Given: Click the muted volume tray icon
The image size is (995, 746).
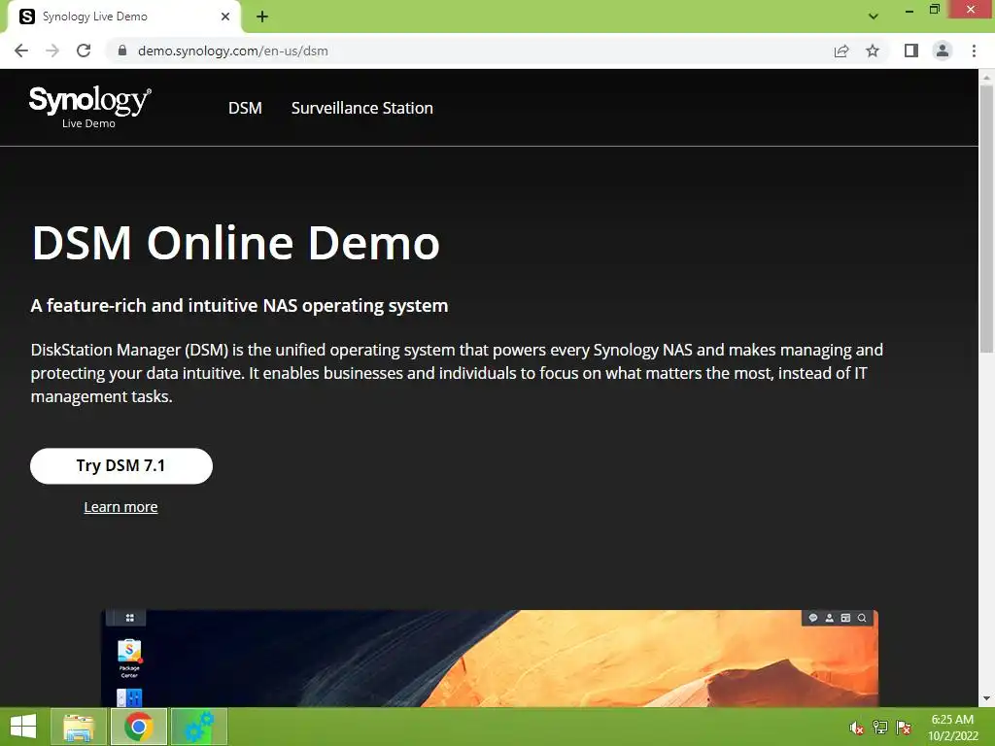Looking at the screenshot, I should [x=857, y=728].
